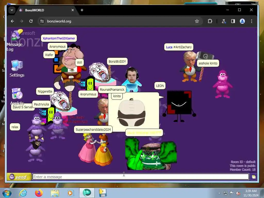Click the Pautriyiulia name tag
This screenshot has width=264, height=198.
pyautogui.click(x=42, y=104)
